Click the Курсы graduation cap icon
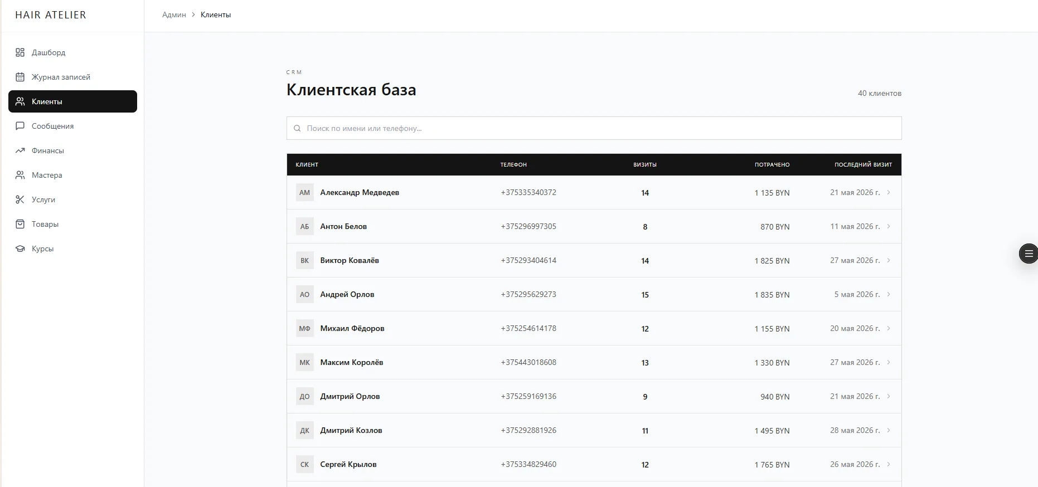The width and height of the screenshot is (1038, 487). click(x=20, y=249)
